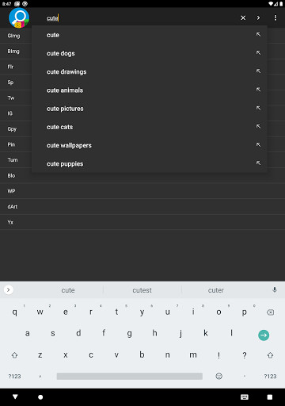Fill query using arrow beside 'cute wallpapers'
285x406 pixels.
pos(258,145)
